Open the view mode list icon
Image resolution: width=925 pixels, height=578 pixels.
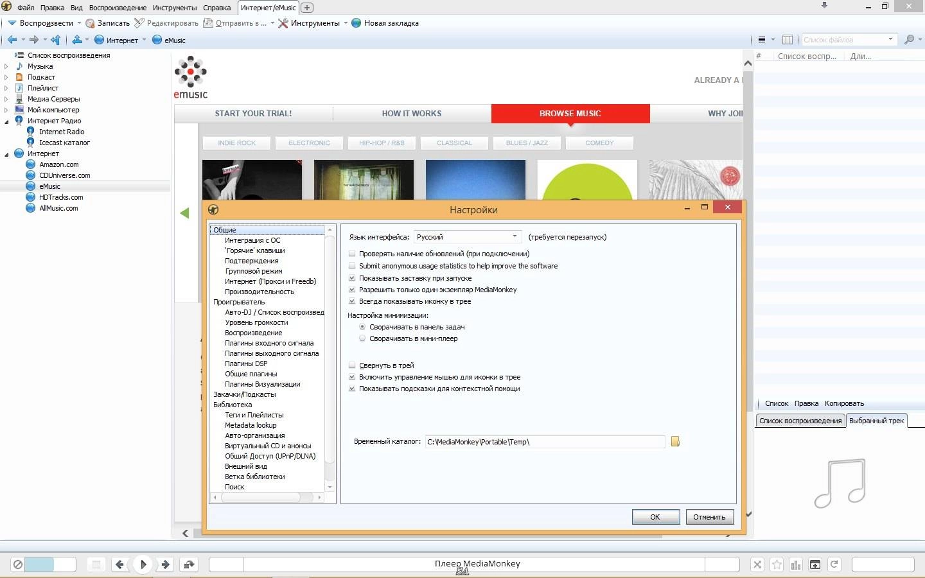pyautogui.click(x=762, y=40)
